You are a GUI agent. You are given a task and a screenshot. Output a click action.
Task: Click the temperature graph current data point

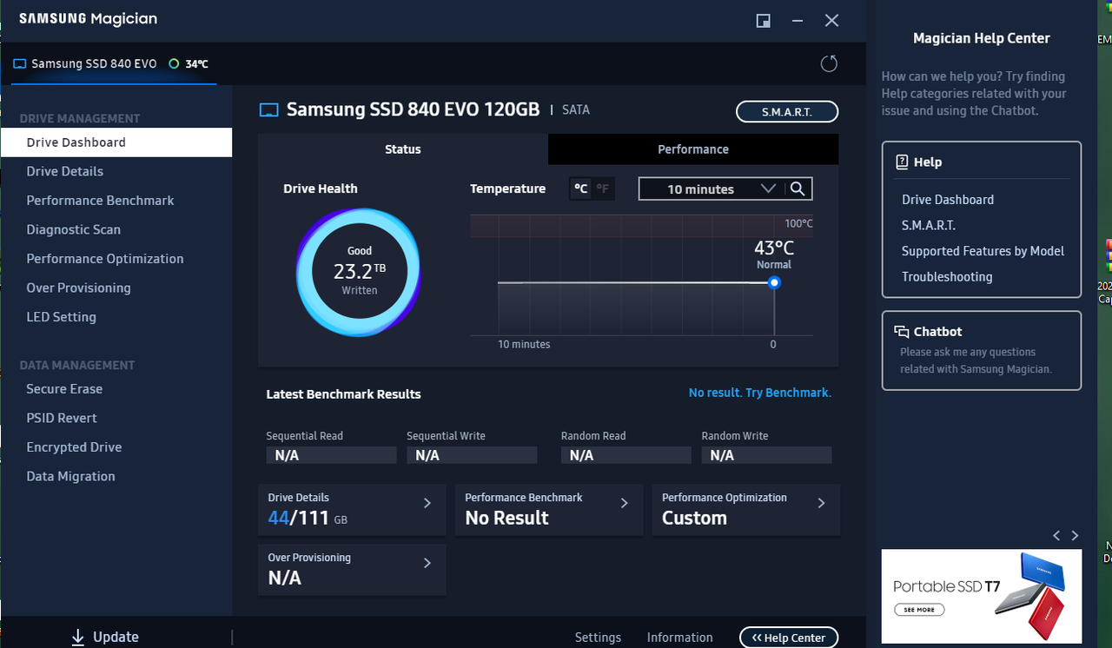click(774, 282)
